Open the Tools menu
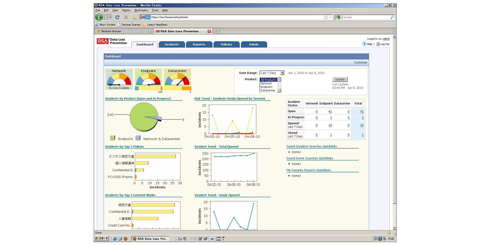 (x=155, y=10)
